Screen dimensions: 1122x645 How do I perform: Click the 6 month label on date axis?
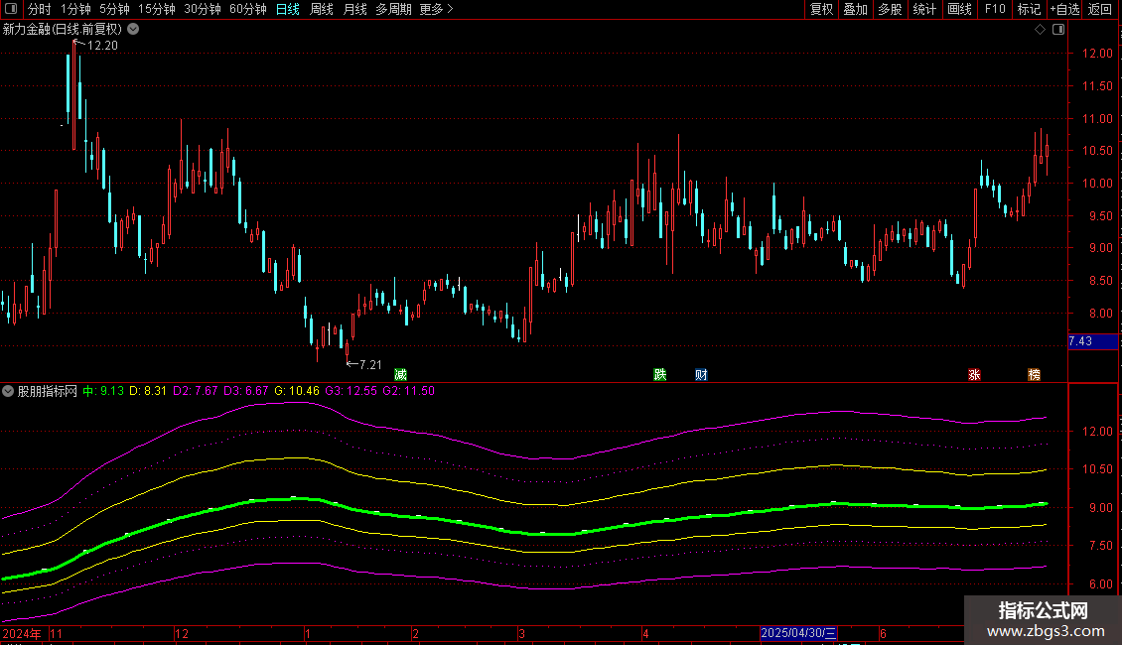883,633
